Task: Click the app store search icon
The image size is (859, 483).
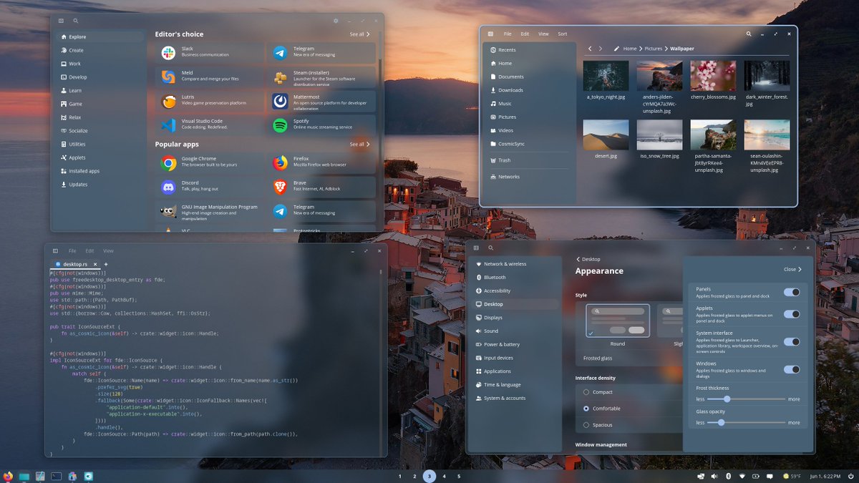Action: 76,21
